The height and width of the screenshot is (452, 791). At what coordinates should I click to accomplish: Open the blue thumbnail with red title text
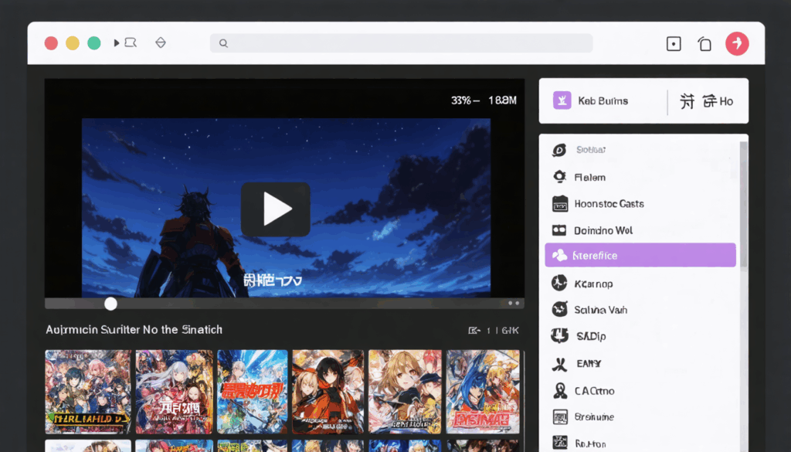point(253,392)
